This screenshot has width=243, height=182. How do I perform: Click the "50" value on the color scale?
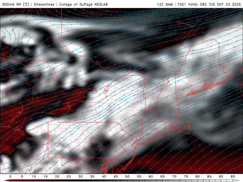point(127,177)
